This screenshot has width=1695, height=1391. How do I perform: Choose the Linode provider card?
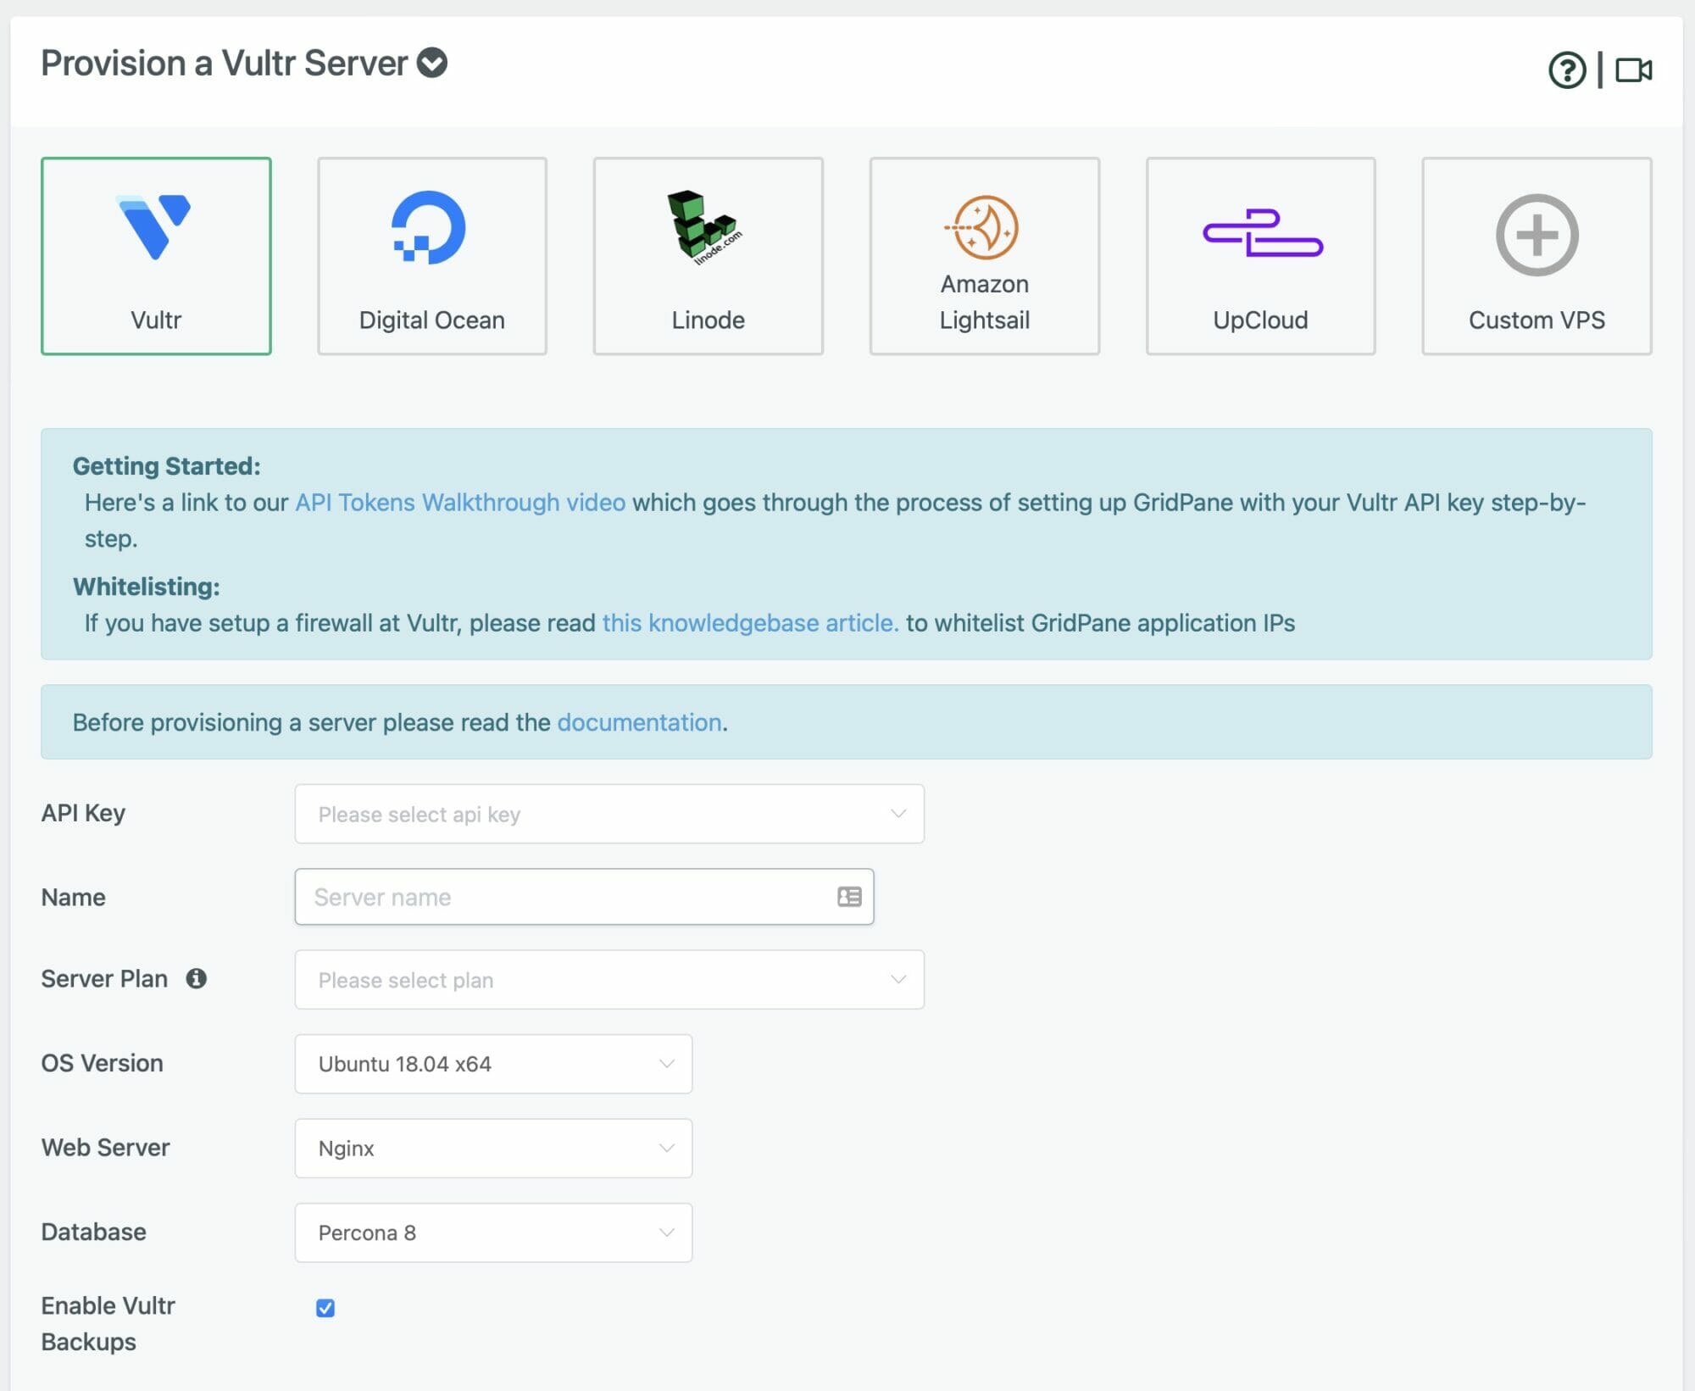pyautogui.click(x=709, y=256)
